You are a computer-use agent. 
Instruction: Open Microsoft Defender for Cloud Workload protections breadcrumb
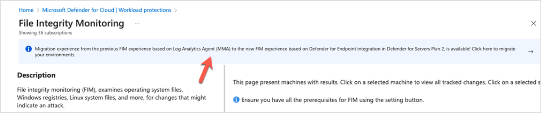coord(106,10)
